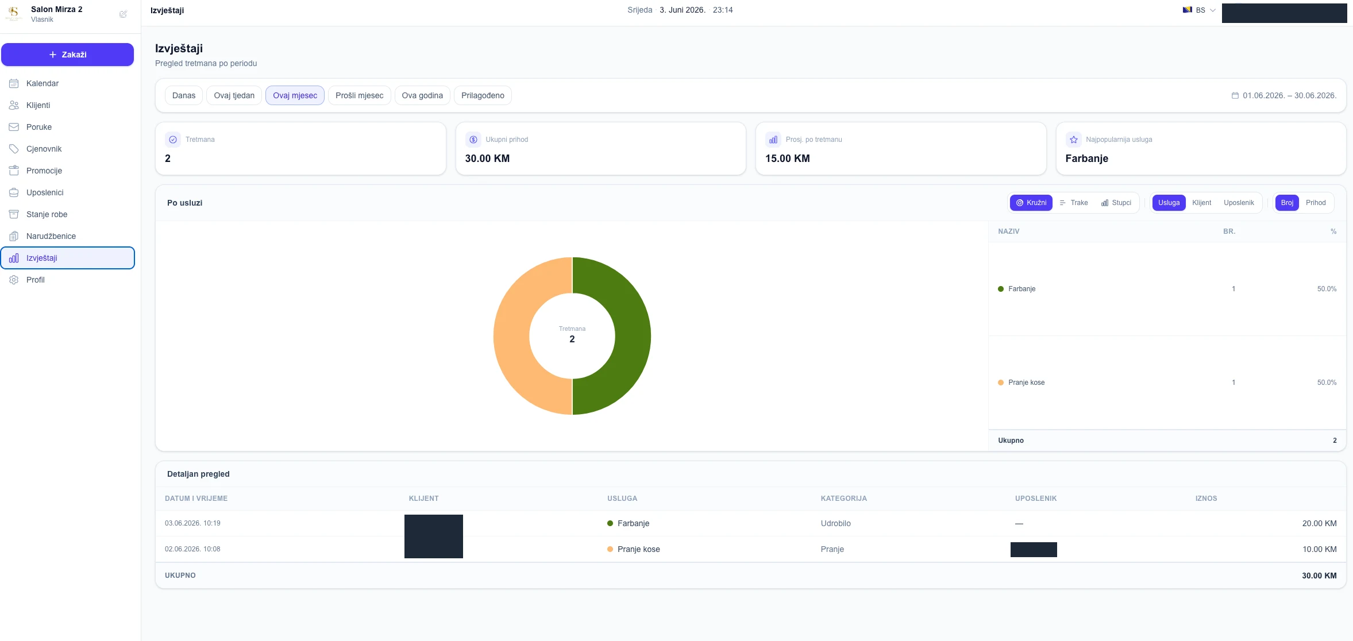
Task: Click the Cjenovnik tag icon
Action: (x=14, y=149)
